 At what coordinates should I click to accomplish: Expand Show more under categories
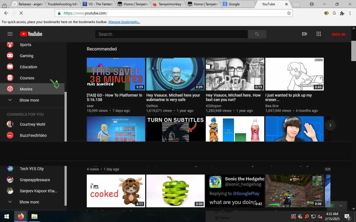[32, 100]
